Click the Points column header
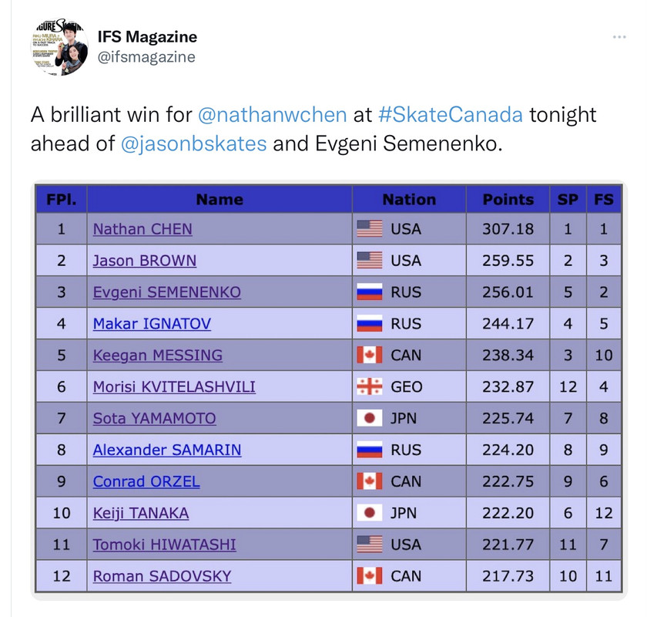The height and width of the screenshot is (617, 647). click(508, 200)
